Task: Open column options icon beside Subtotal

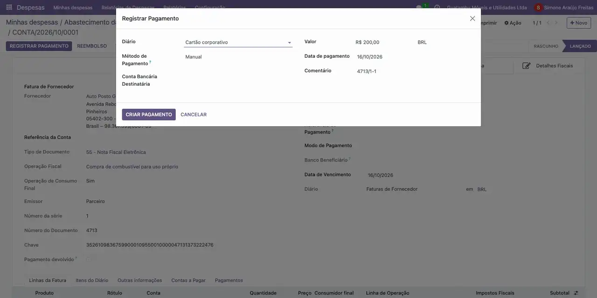Action: tap(576, 293)
